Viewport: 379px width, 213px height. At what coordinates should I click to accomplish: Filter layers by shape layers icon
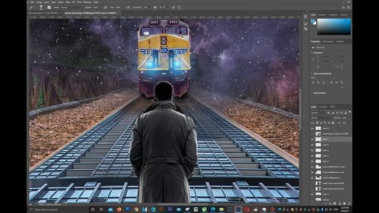pyautogui.click(x=342, y=113)
